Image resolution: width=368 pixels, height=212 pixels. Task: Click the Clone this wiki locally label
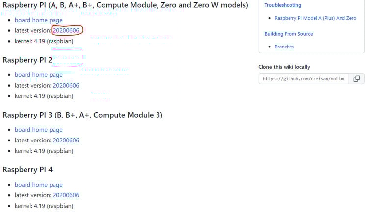(x=284, y=67)
